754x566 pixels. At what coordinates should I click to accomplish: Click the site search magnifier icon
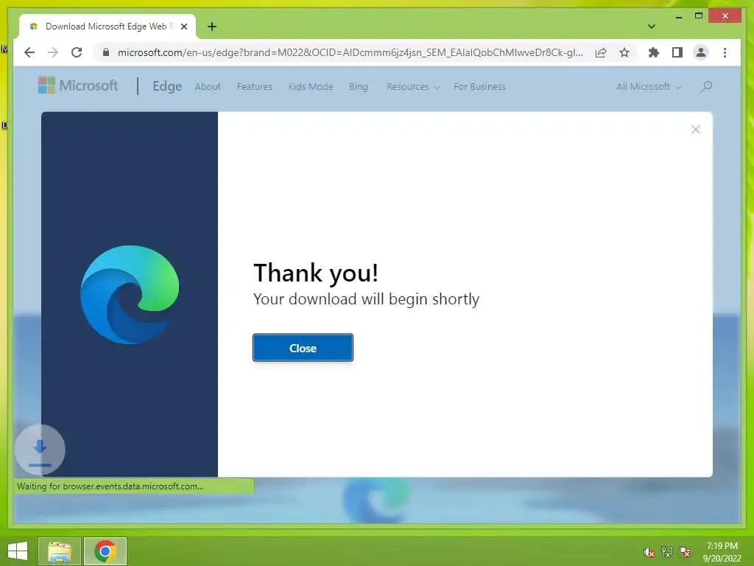click(x=706, y=87)
